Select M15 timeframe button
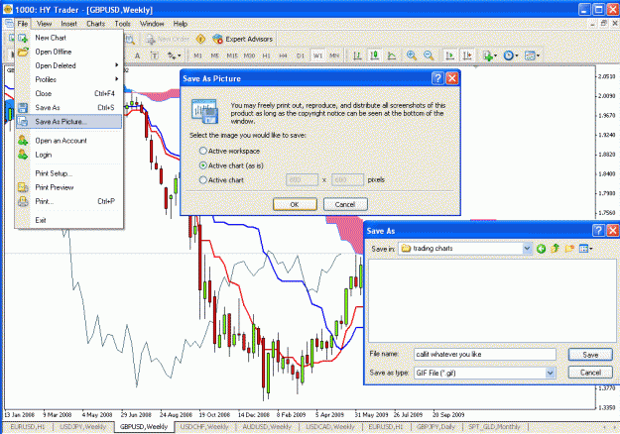 (232, 55)
